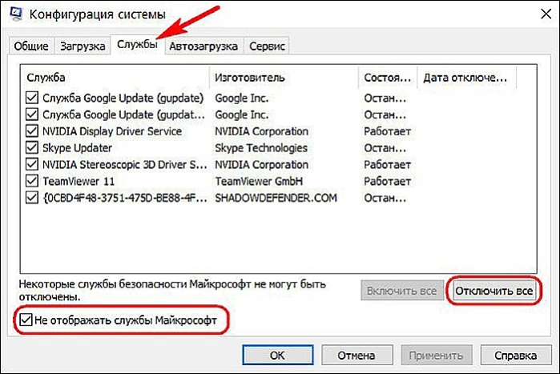Click the Отключить все button
The image size is (560, 374).
pos(494,291)
